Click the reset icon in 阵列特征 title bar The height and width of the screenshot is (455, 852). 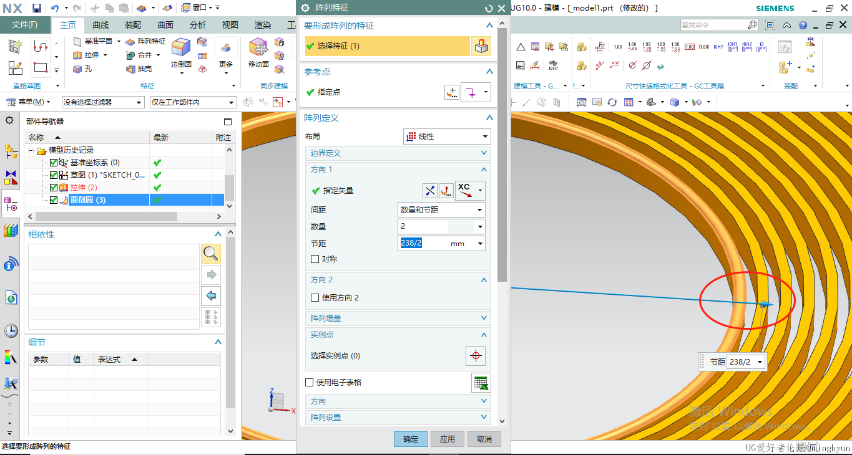(489, 8)
